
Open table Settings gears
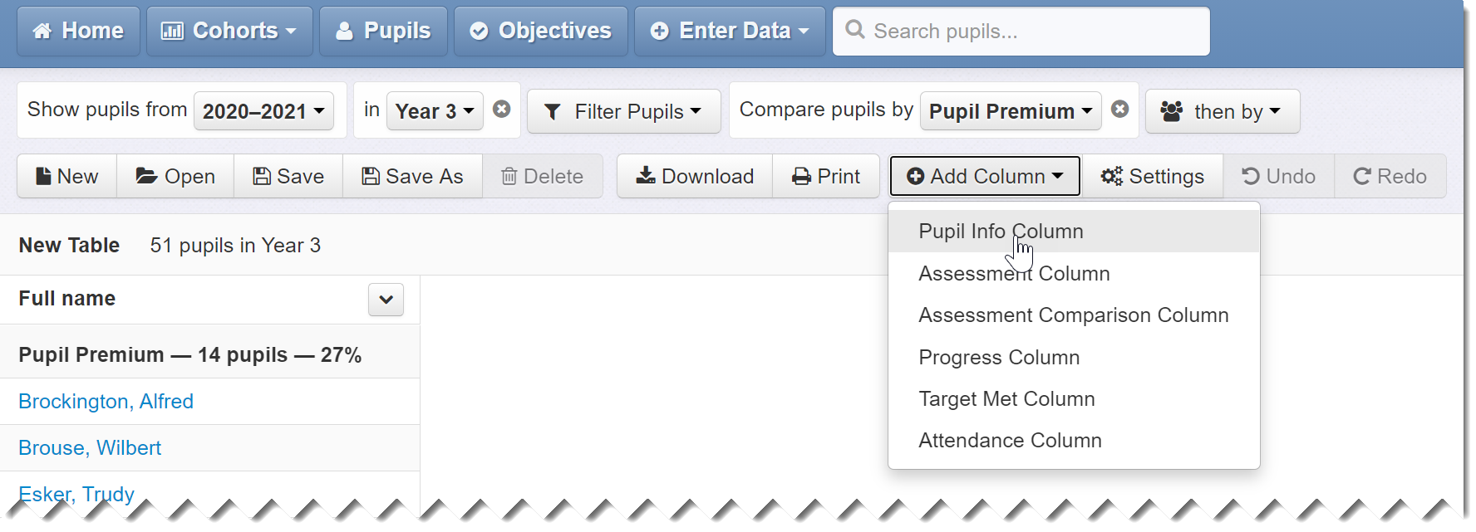(x=1152, y=176)
